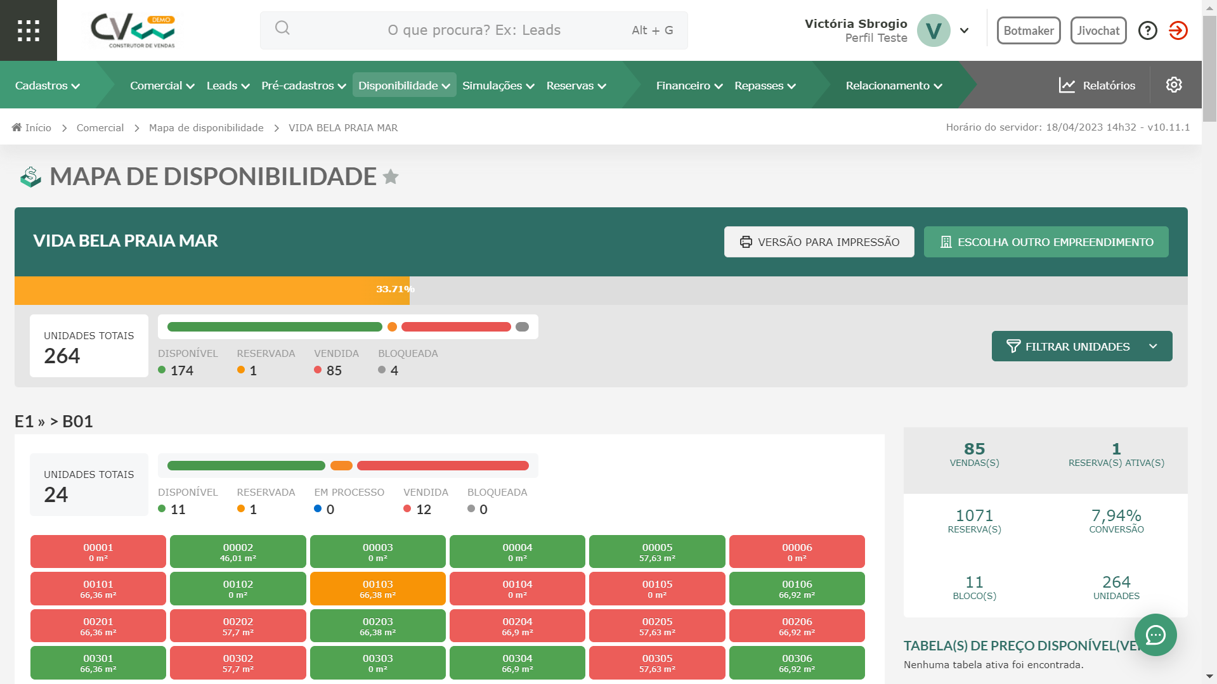Click the search magnifier icon
Viewport: 1217px width, 684px height.
[282, 29]
